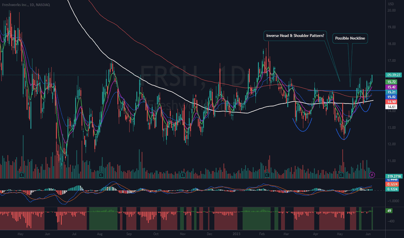Click the Nov time axis label
Screen dimensions: 404x238
(182, 234)
